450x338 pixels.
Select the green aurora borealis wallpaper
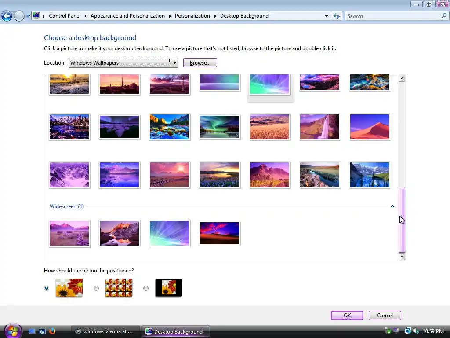[x=219, y=127]
